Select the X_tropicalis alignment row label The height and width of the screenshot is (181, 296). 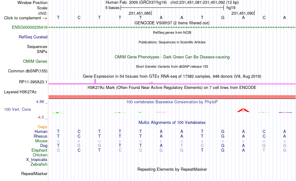[x=37, y=160]
